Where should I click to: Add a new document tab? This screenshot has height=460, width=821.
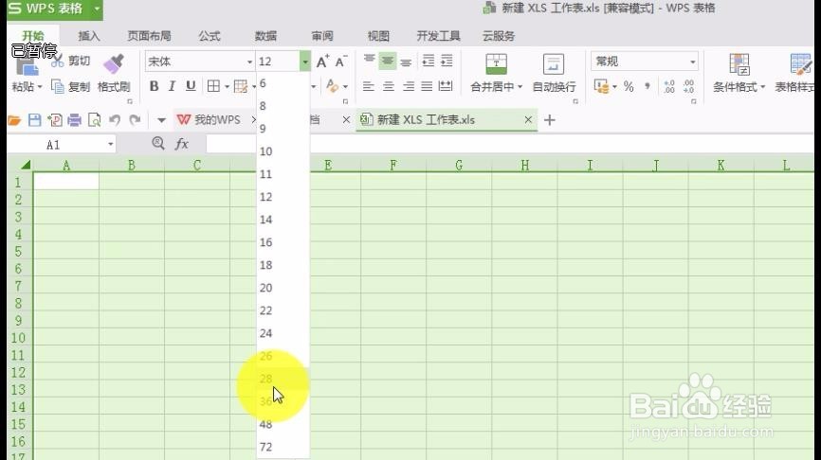coord(549,120)
